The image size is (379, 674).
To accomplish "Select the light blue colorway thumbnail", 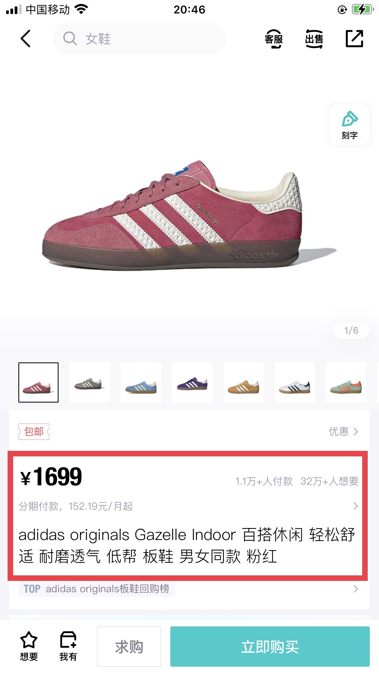I will [141, 382].
